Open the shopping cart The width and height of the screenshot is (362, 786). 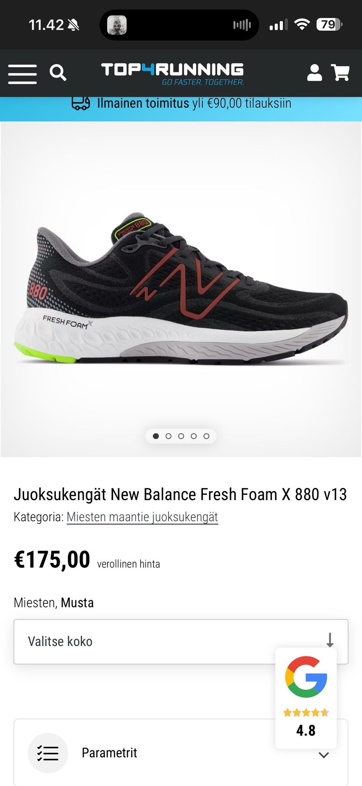(340, 72)
